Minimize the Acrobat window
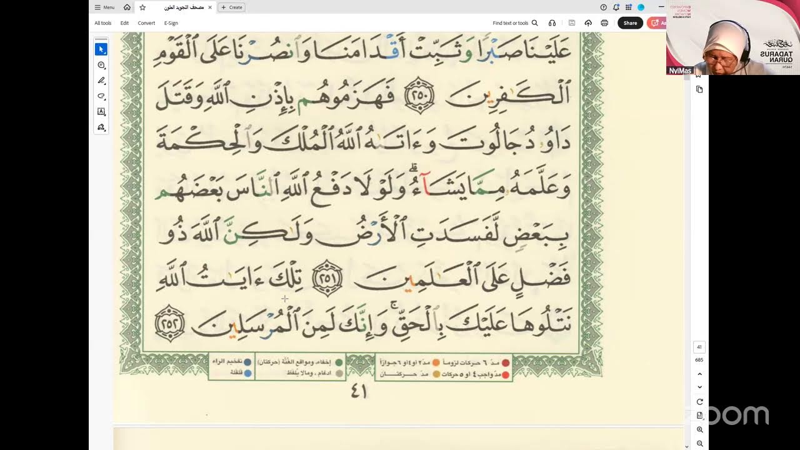The width and height of the screenshot is (800, 450). pyautogui.click(x=661, y=7)
